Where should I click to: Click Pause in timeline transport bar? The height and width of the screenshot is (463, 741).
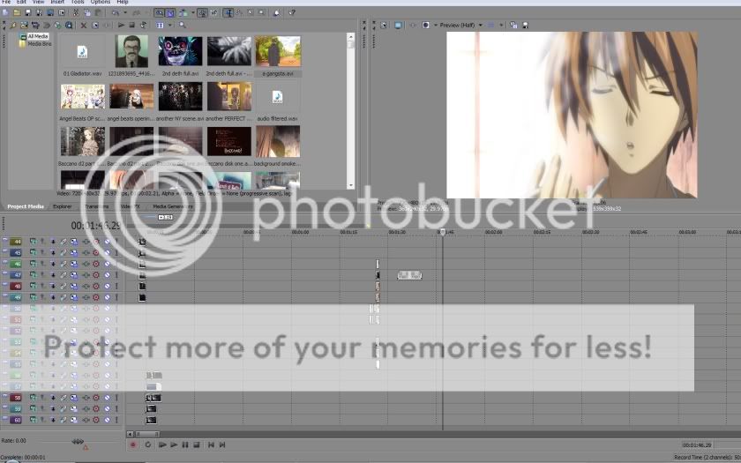coord(184,444)
